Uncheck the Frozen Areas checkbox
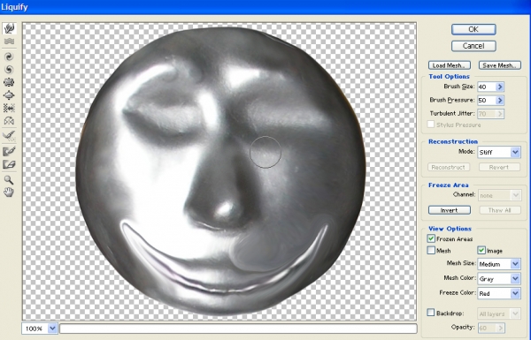 tap(431, 238)
